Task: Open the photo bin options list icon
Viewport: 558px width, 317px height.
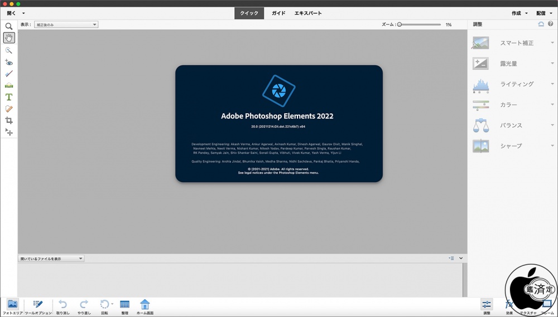Action: tap(451, 259)
